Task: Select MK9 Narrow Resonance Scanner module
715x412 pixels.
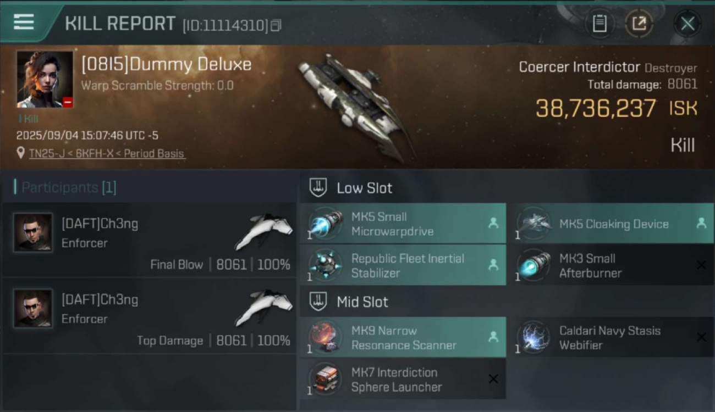Action: click(x=403, y=338)
